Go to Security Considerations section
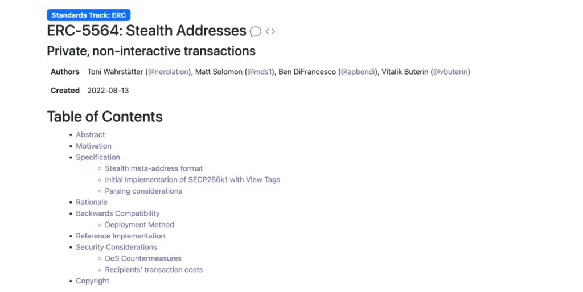 pyautogui.click(x=116, y=247)
